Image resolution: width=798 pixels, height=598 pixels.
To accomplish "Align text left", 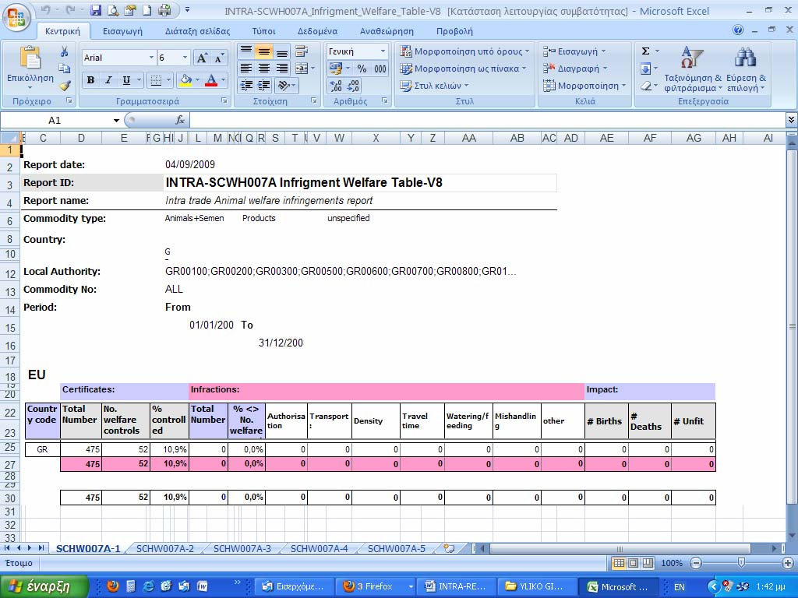I will (245, 69).
